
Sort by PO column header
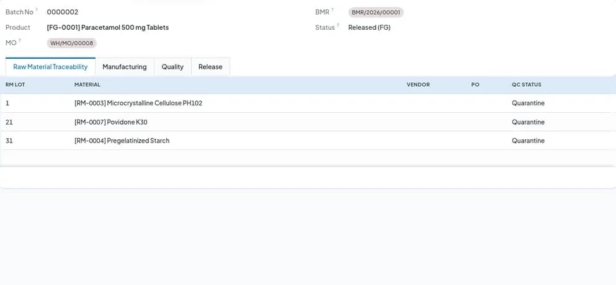pyautogui.click(x=475, y=85)
